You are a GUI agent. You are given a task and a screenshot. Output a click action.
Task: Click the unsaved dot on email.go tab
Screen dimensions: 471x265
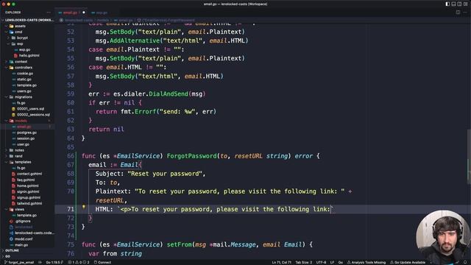click(x=84, y=13)
